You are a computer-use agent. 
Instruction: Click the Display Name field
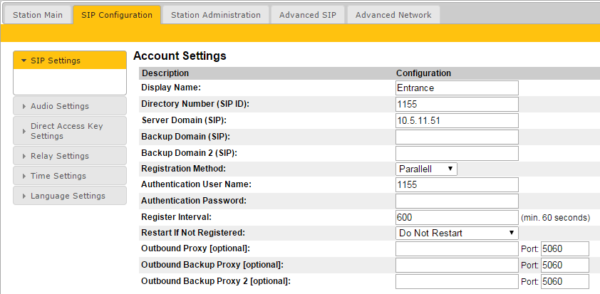(x=457, y=88)
